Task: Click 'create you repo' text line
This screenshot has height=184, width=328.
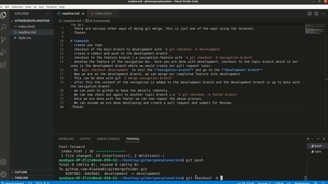Action: (x=88, y=45)
